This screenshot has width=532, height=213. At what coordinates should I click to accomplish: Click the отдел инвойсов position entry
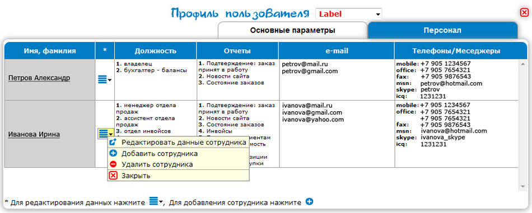[x=143, y=131]
